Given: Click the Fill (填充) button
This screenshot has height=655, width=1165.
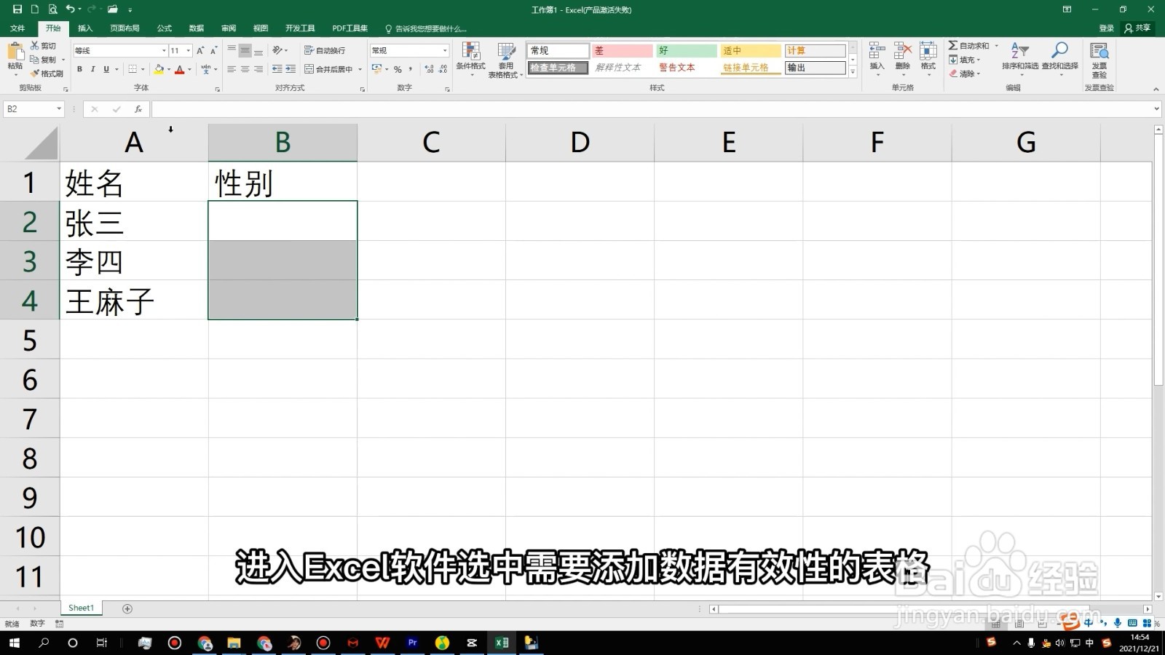Looking at the screenshot, I should click(x=965, y=60).
